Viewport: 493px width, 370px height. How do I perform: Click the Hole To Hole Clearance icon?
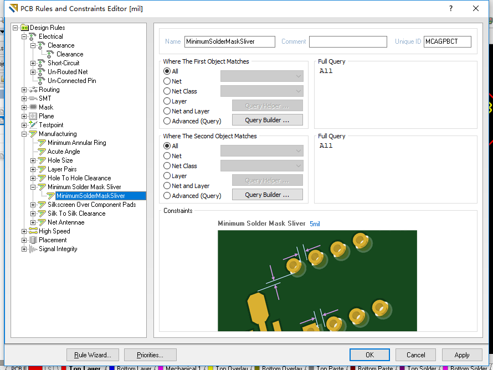click(x=42, y=178)
